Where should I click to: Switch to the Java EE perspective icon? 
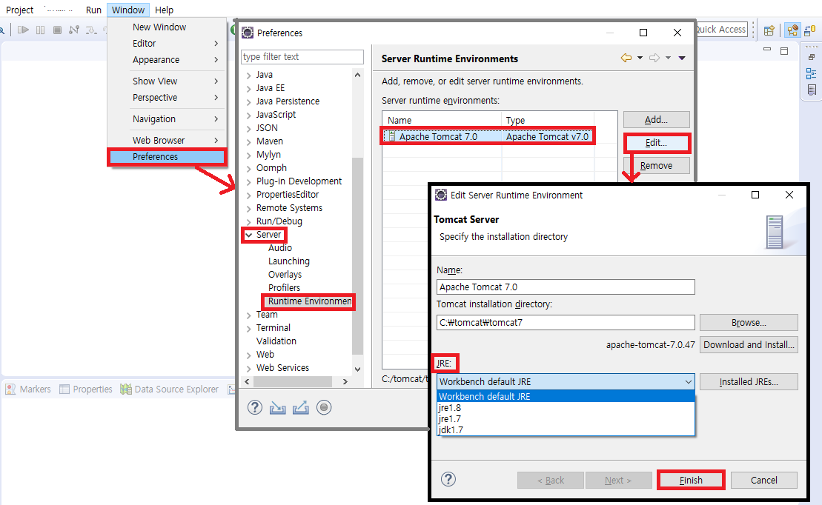click(x=792, y=30)
